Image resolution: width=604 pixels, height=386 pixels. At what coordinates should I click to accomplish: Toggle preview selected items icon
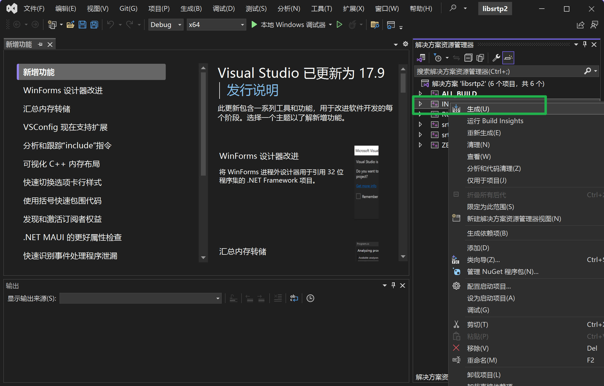click(x=480, y=58)
